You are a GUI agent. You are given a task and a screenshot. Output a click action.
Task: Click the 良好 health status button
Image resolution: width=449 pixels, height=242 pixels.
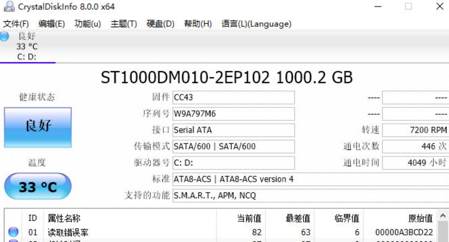coord(38,128)
